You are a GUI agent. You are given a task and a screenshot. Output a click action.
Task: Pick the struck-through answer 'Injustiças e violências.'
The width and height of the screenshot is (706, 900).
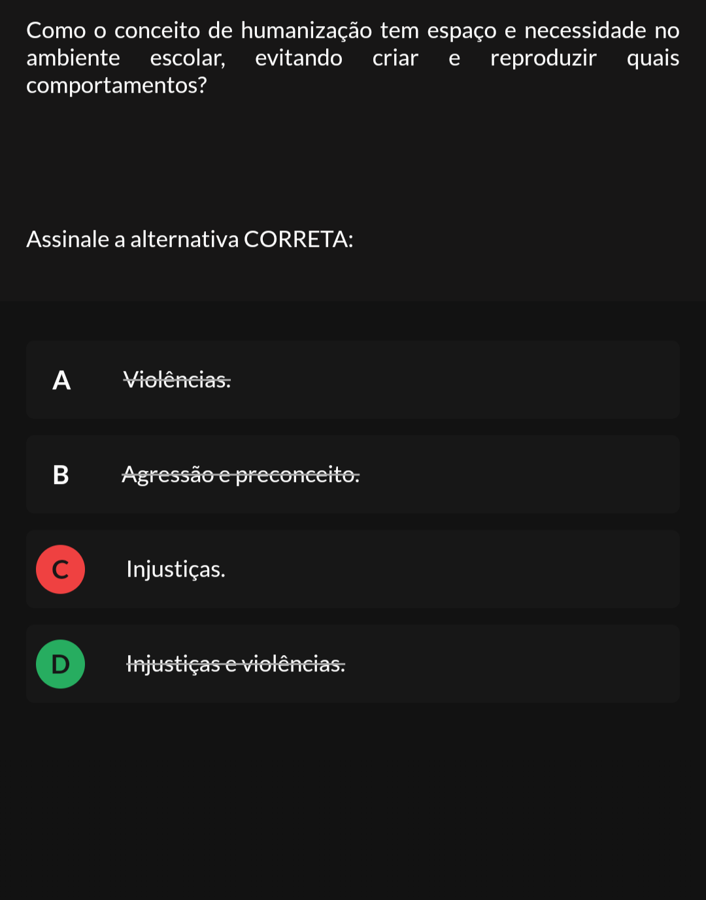pyautogui.click(x=236, y=664)
